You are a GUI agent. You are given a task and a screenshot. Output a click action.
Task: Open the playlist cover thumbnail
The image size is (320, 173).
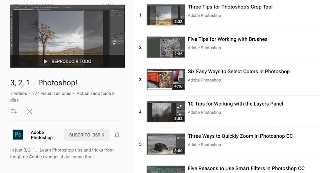(68, 36)
